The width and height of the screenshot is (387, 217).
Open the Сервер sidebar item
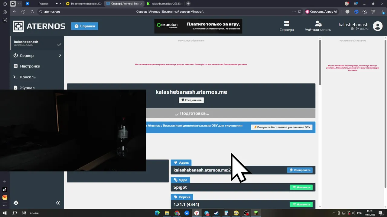37,55
